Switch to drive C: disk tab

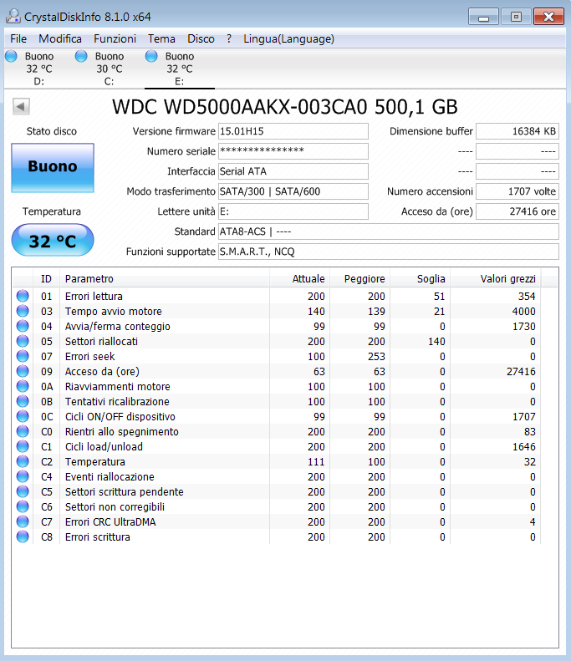click(110, 69)
